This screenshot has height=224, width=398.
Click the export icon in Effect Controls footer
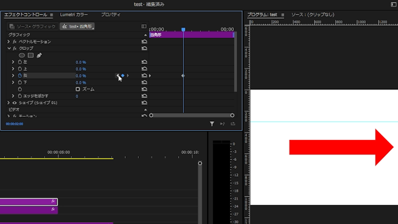[x=233, y=124]
